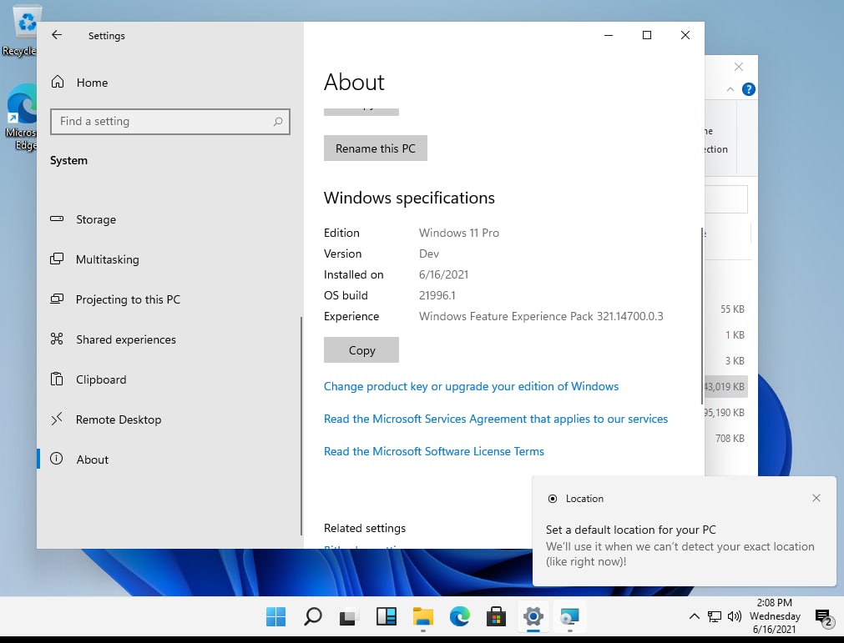The image size is (844, 643).
Task: Click the Installed on date 6/16/2021
Action: click(443, 274)
